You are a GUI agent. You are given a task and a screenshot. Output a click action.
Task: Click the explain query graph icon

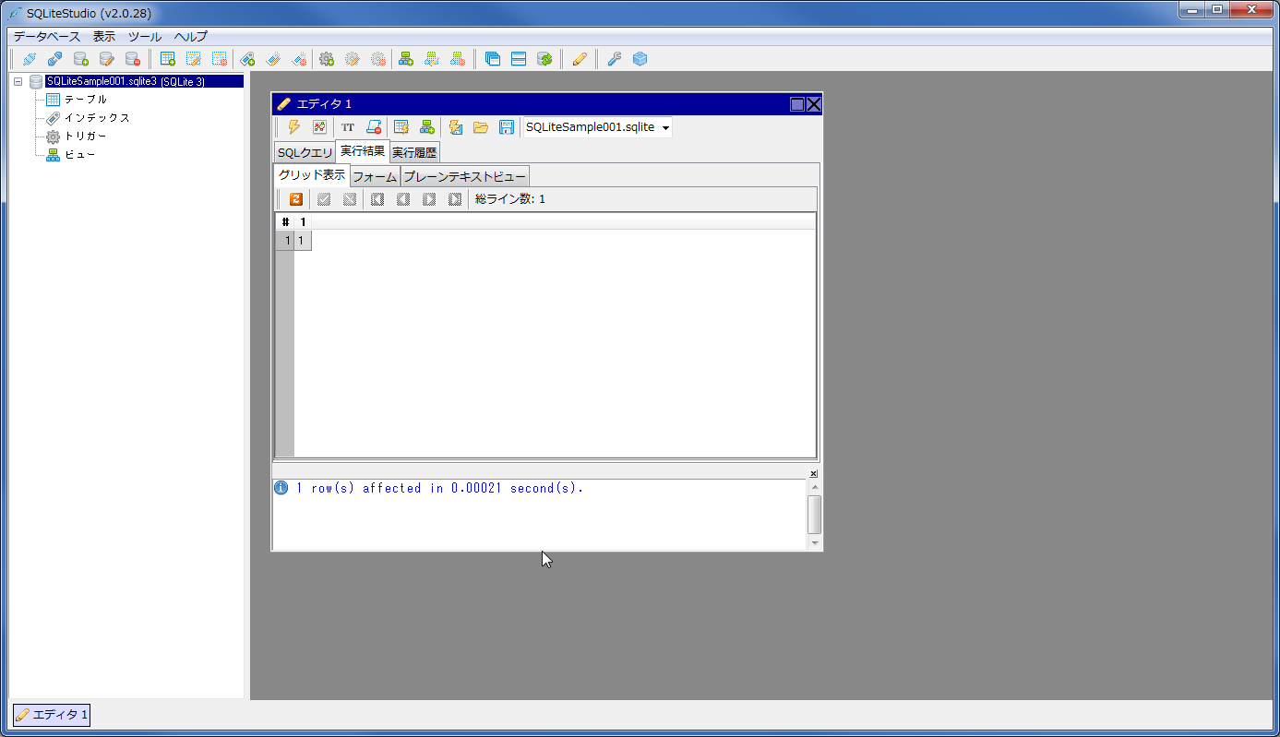319,127
